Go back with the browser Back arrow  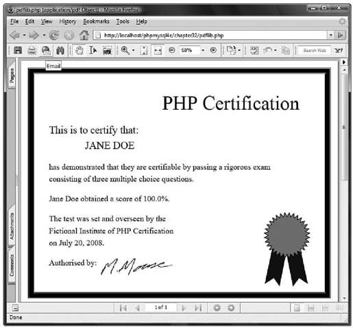(15, 35)
